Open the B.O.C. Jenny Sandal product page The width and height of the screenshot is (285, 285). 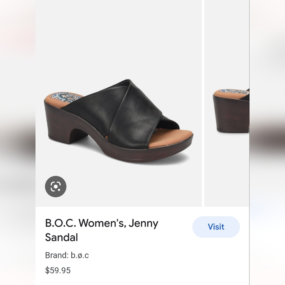coord(216,227)
